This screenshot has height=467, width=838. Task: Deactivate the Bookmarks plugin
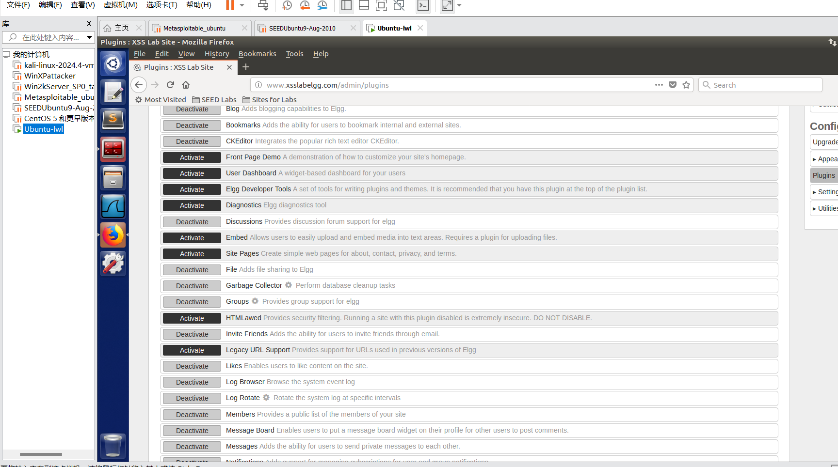(x=192, y=125)
